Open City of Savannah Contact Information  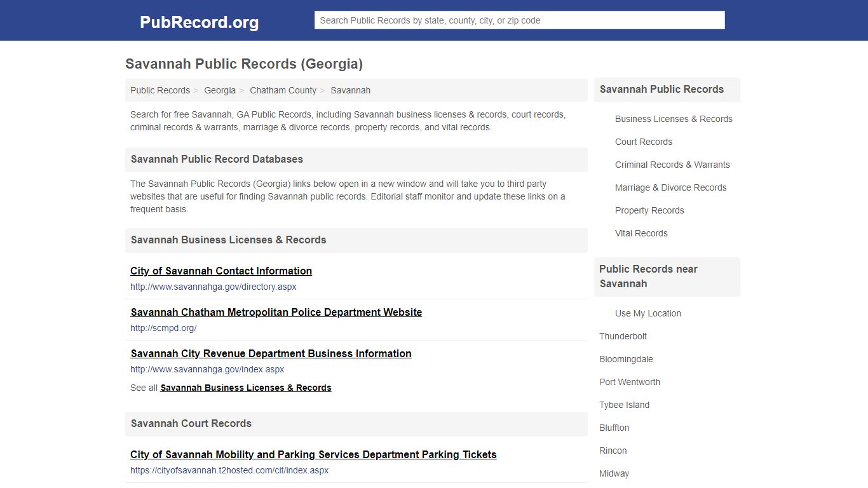[221, 271]
